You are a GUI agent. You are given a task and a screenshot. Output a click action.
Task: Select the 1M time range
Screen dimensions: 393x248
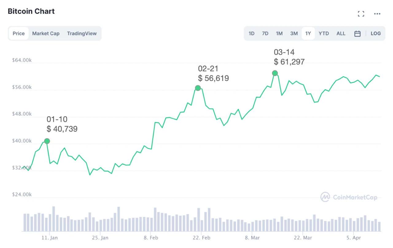[279, 34]
